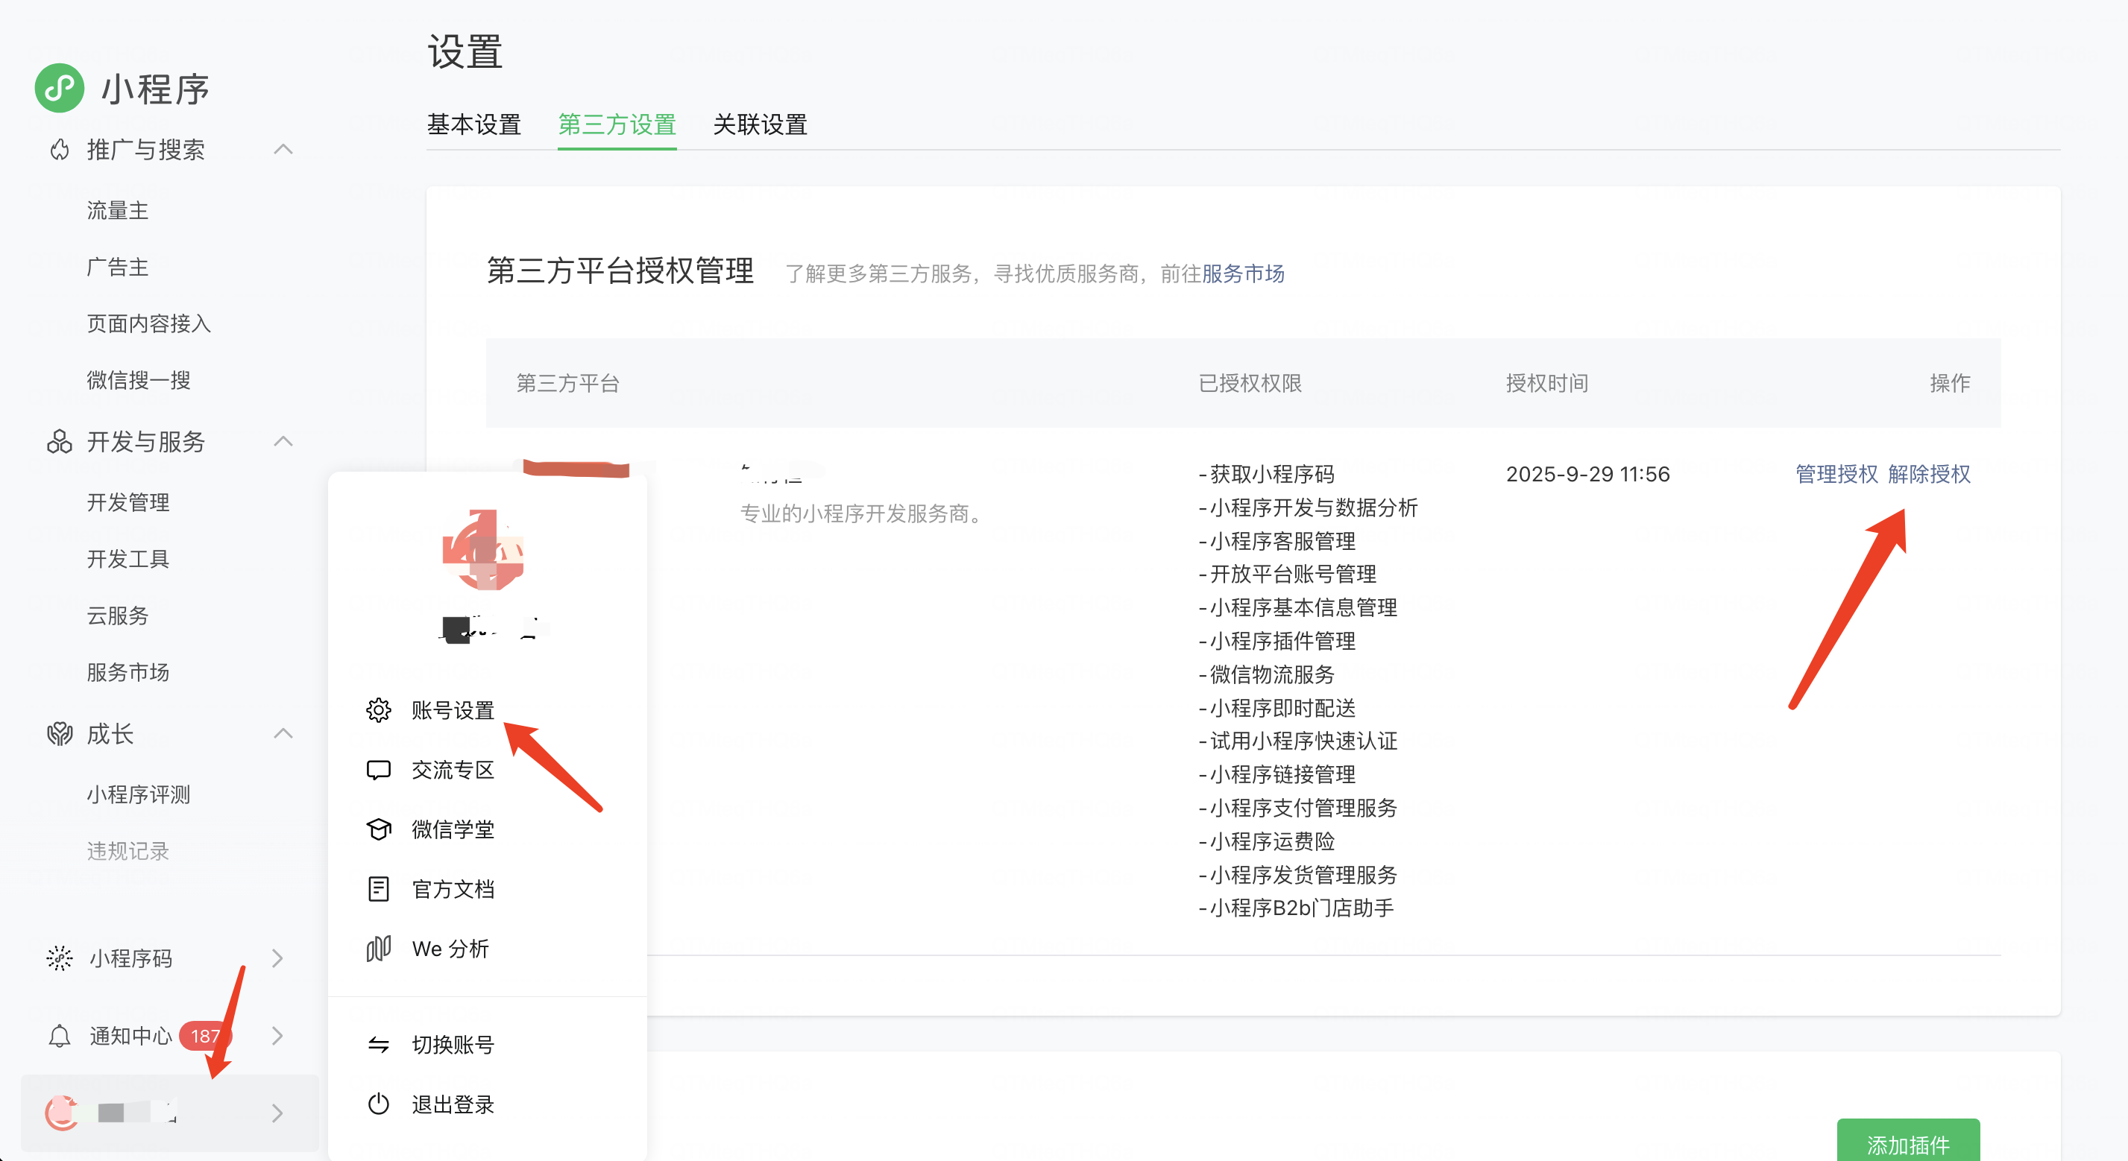This screenshot has width=2128, height=1161.
Task: Click the power icon for 退出登录
Action: point(378,1104)
